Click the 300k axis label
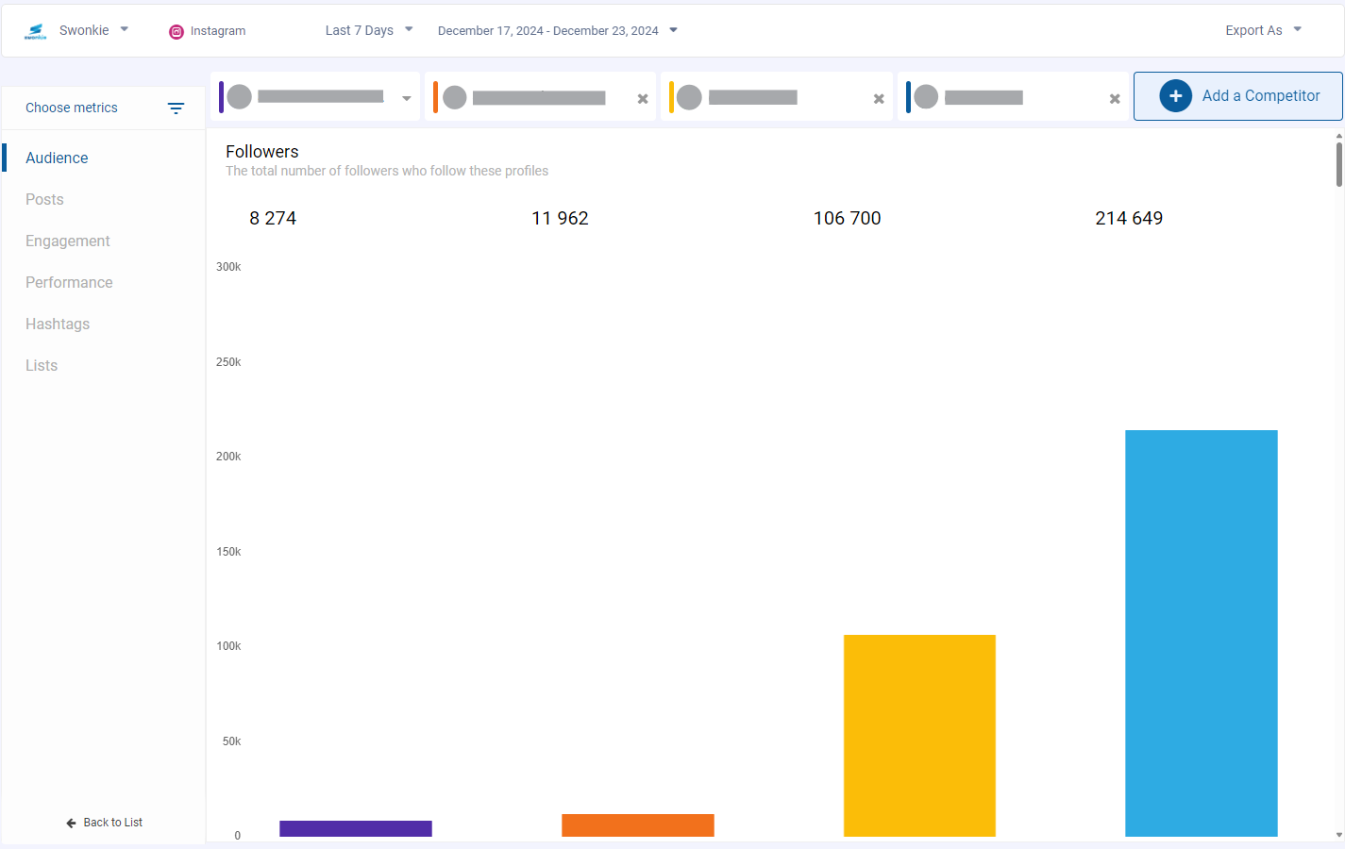Image resolution: width=1345 pixels, height=849 pixels. pos(228,267)
